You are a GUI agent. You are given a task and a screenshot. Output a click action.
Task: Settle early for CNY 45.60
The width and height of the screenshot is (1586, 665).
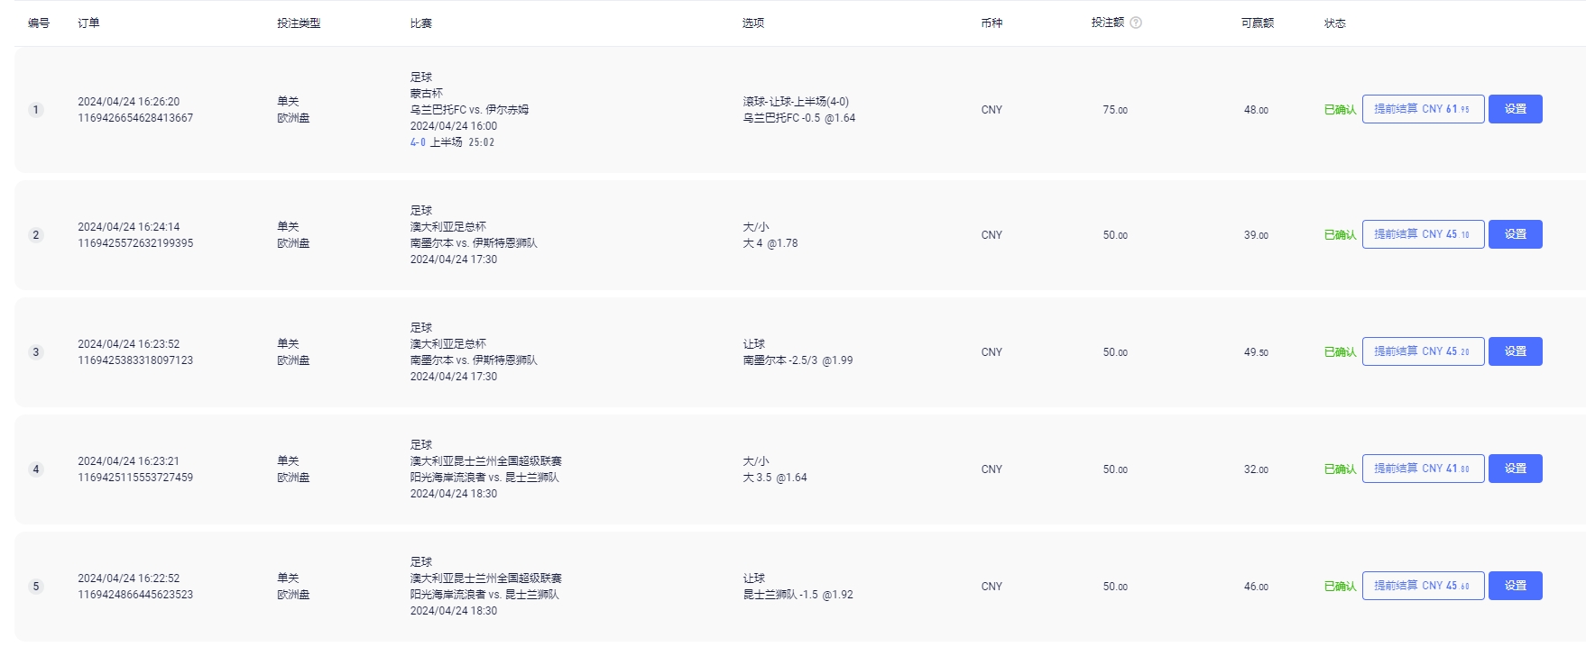coord(1423,586)
